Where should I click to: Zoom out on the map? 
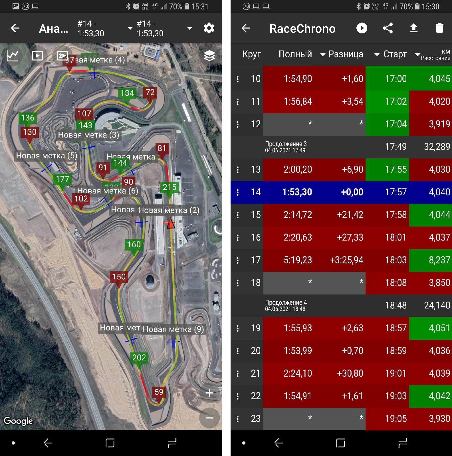(x=209, y=418)
